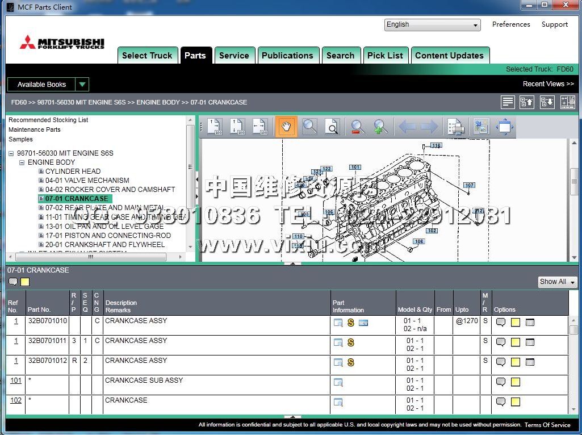Click the Preferences link
582x435 pixels.
pyautogui.click(x=511, y=24)
